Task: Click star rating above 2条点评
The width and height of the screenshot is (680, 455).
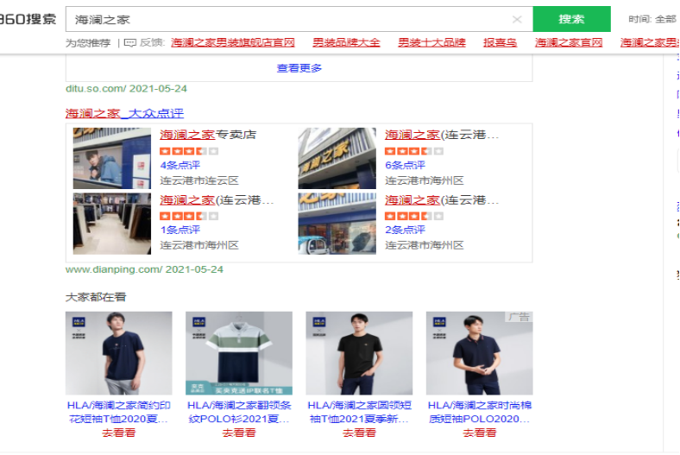Action: pos(414,216)
